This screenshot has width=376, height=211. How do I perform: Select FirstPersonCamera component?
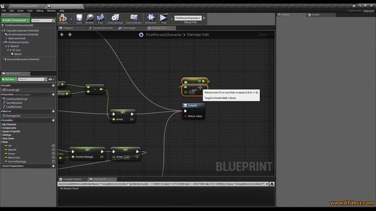(x=18, y=42)
